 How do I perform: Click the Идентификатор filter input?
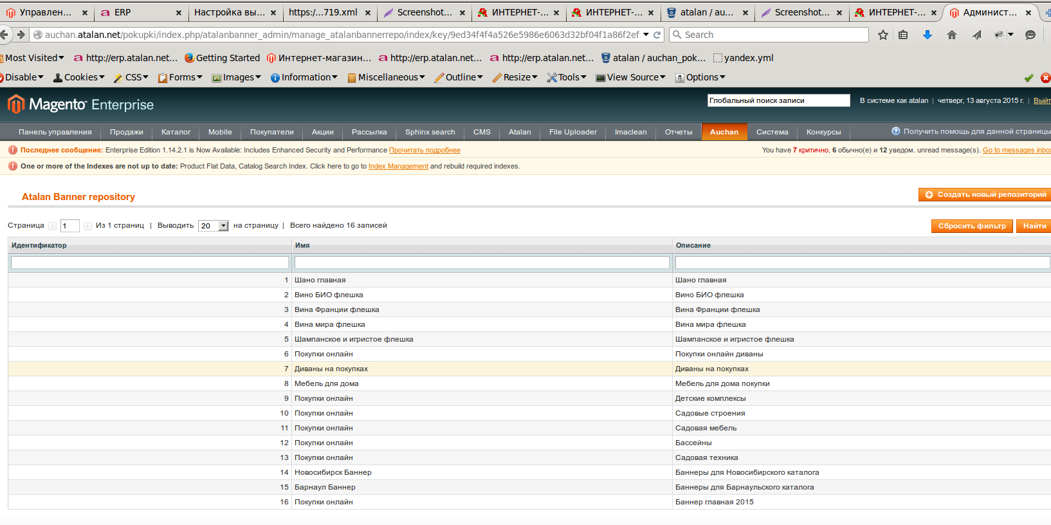click(x=150, y=262)
